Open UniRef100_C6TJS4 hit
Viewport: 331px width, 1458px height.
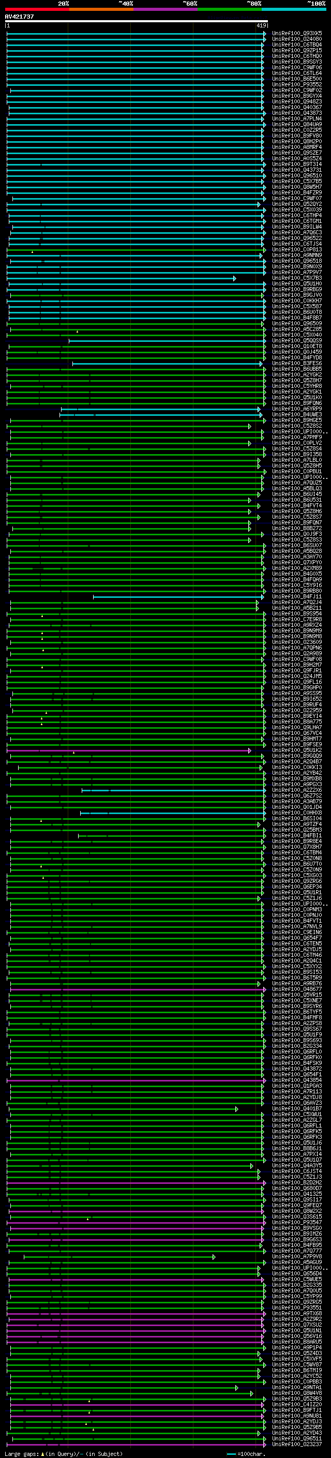[x=297, y=244]
